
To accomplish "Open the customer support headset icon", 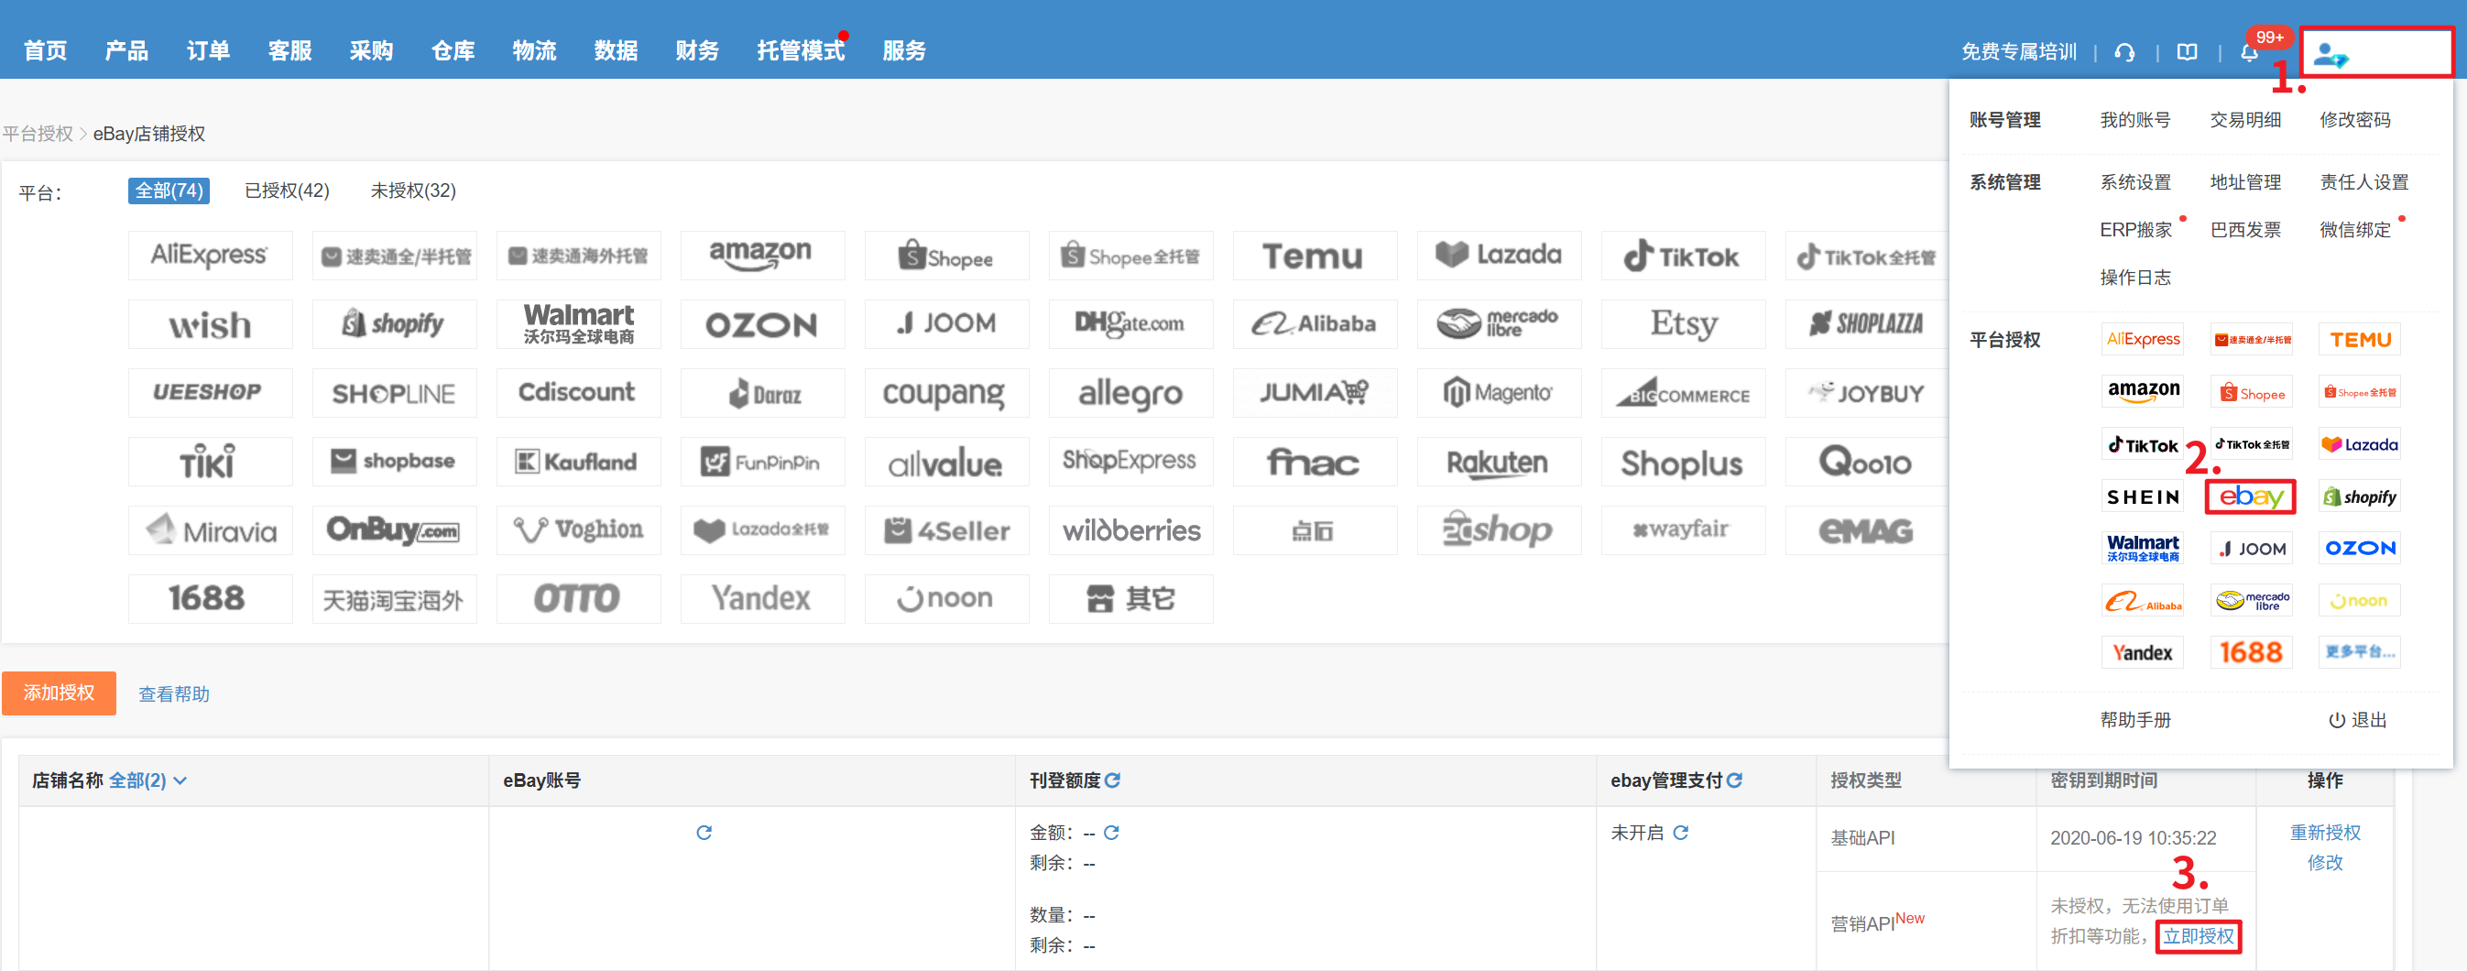I will pyautogui.click(x=2124, y=52).
